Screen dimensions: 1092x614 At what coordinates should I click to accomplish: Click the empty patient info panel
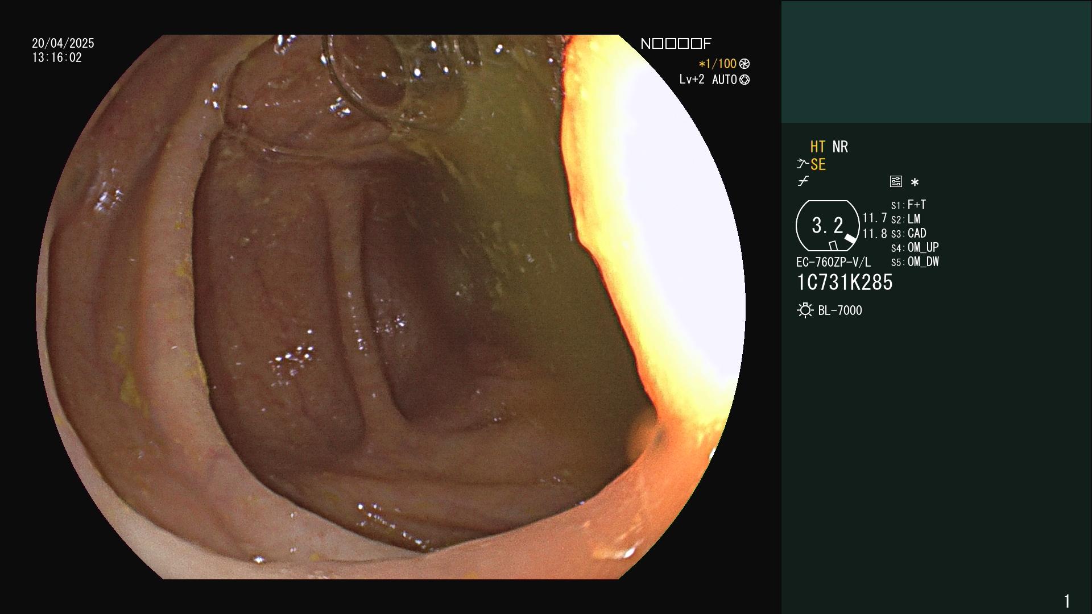[x=936, y=61]
